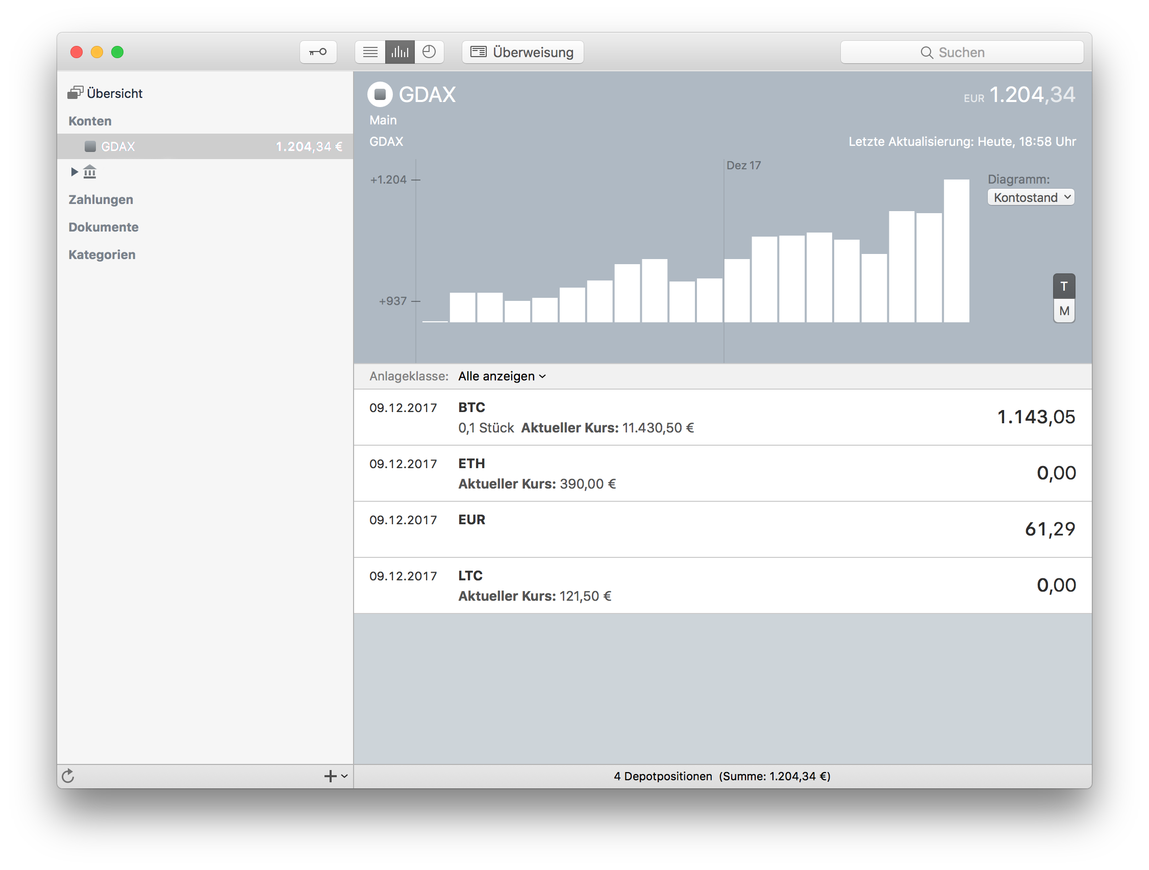Open the Diagramm Kontostand dropdown

[1031, 197]
